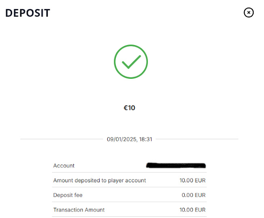
Task: Select the date 09/01/2025 in the timestamp
Action: (121, 139)
